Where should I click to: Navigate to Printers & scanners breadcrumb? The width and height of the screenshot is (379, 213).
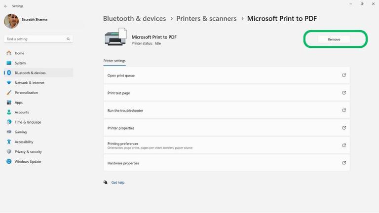pos(206,19)
